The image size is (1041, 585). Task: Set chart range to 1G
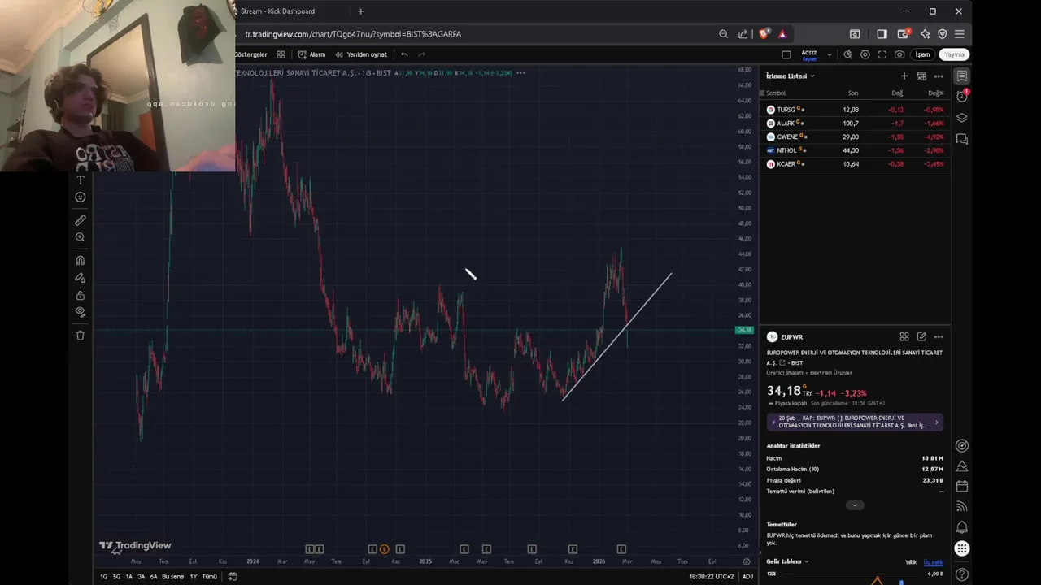pos(103,577)
